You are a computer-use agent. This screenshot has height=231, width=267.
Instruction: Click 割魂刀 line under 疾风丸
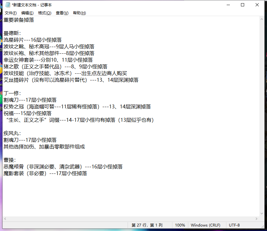30,140
